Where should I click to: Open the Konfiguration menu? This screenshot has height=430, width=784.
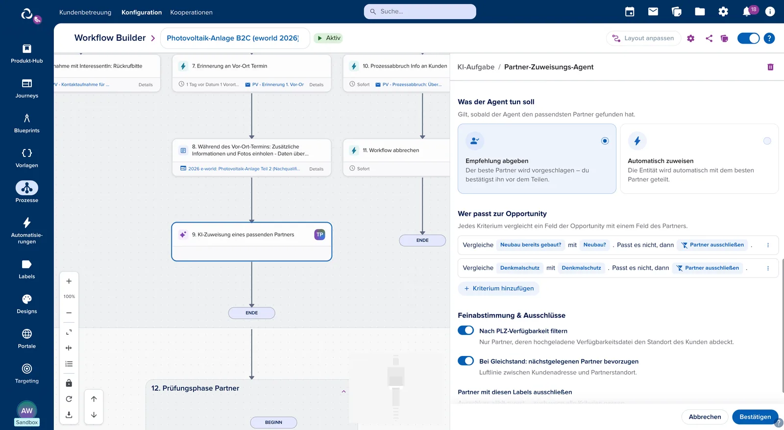tap(142, 12)
